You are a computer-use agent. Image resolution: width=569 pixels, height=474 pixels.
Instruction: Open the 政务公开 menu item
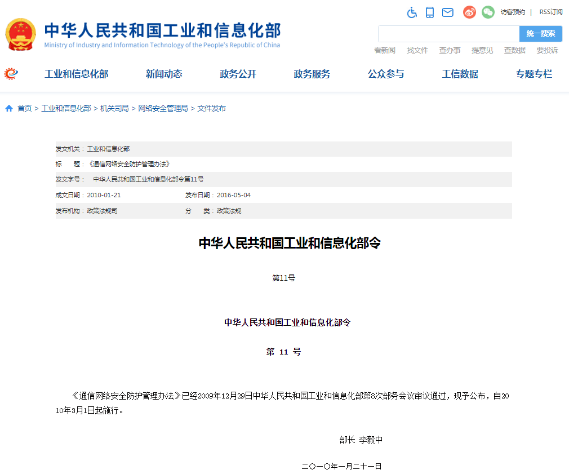[237, 73]
